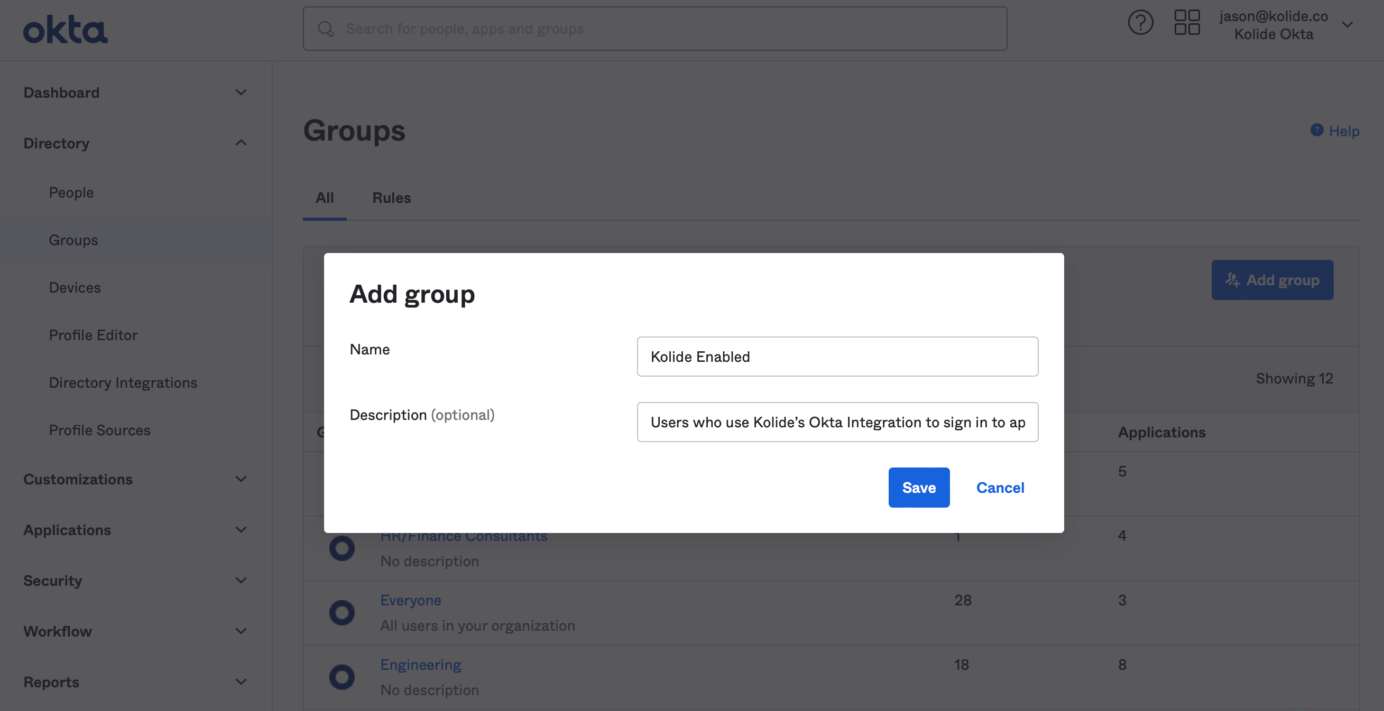Open the apps grid icon

(1186, 23)
